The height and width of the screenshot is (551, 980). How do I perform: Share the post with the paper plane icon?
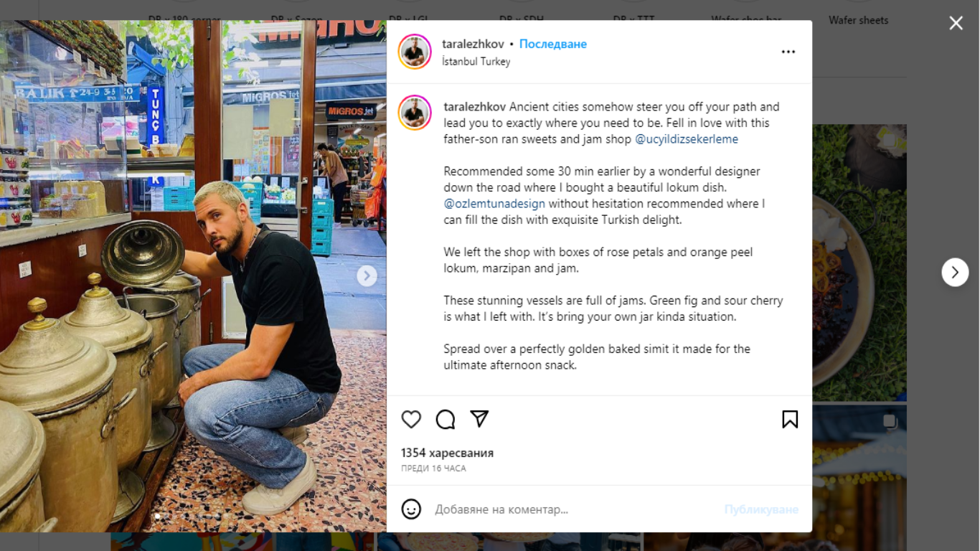[x=479, y=418]
